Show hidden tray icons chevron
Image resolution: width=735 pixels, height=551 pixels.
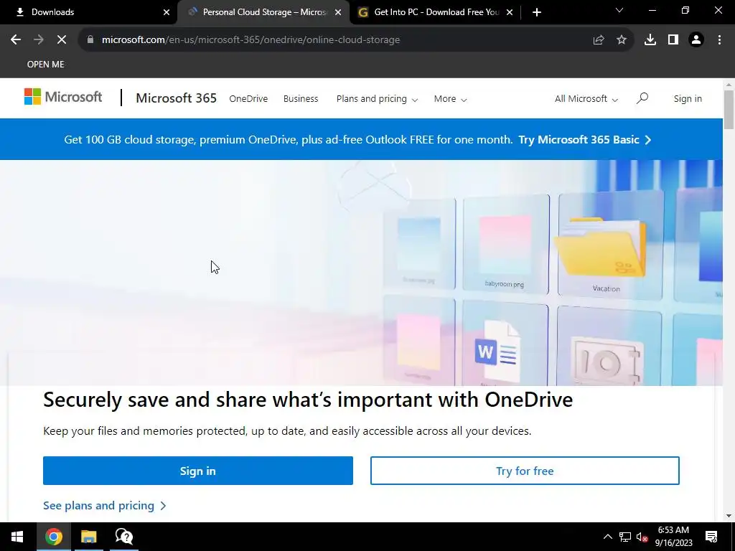(607, 537)
